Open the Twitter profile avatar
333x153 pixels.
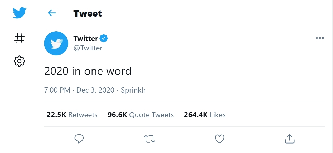coord(56,43)
